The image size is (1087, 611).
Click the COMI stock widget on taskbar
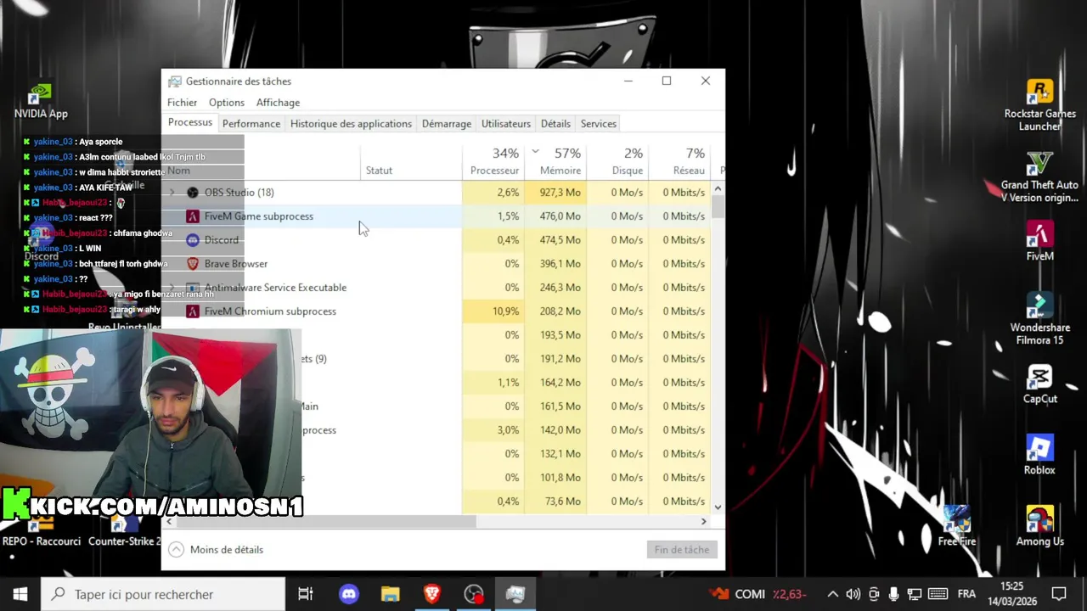[758, 594]
